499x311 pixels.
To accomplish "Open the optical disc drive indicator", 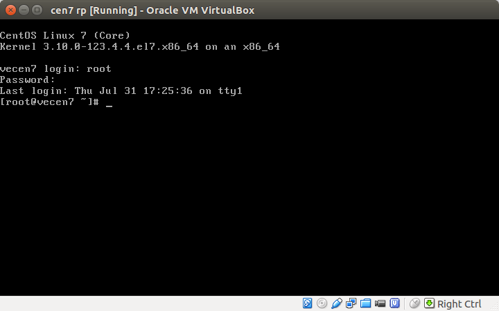I will point(322,303).
